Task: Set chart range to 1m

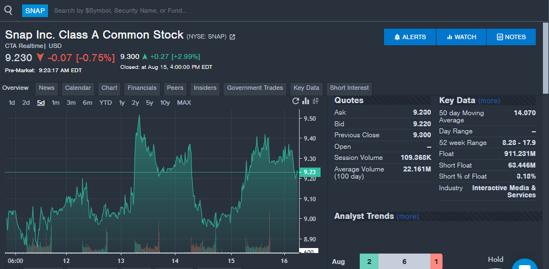Action: (56, 103)
